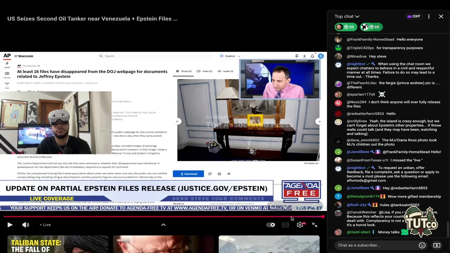Screen dimensions: 450x253
Task: Open the Top chat dropdown
Action: pyautogui.click(x=347, y=17)
